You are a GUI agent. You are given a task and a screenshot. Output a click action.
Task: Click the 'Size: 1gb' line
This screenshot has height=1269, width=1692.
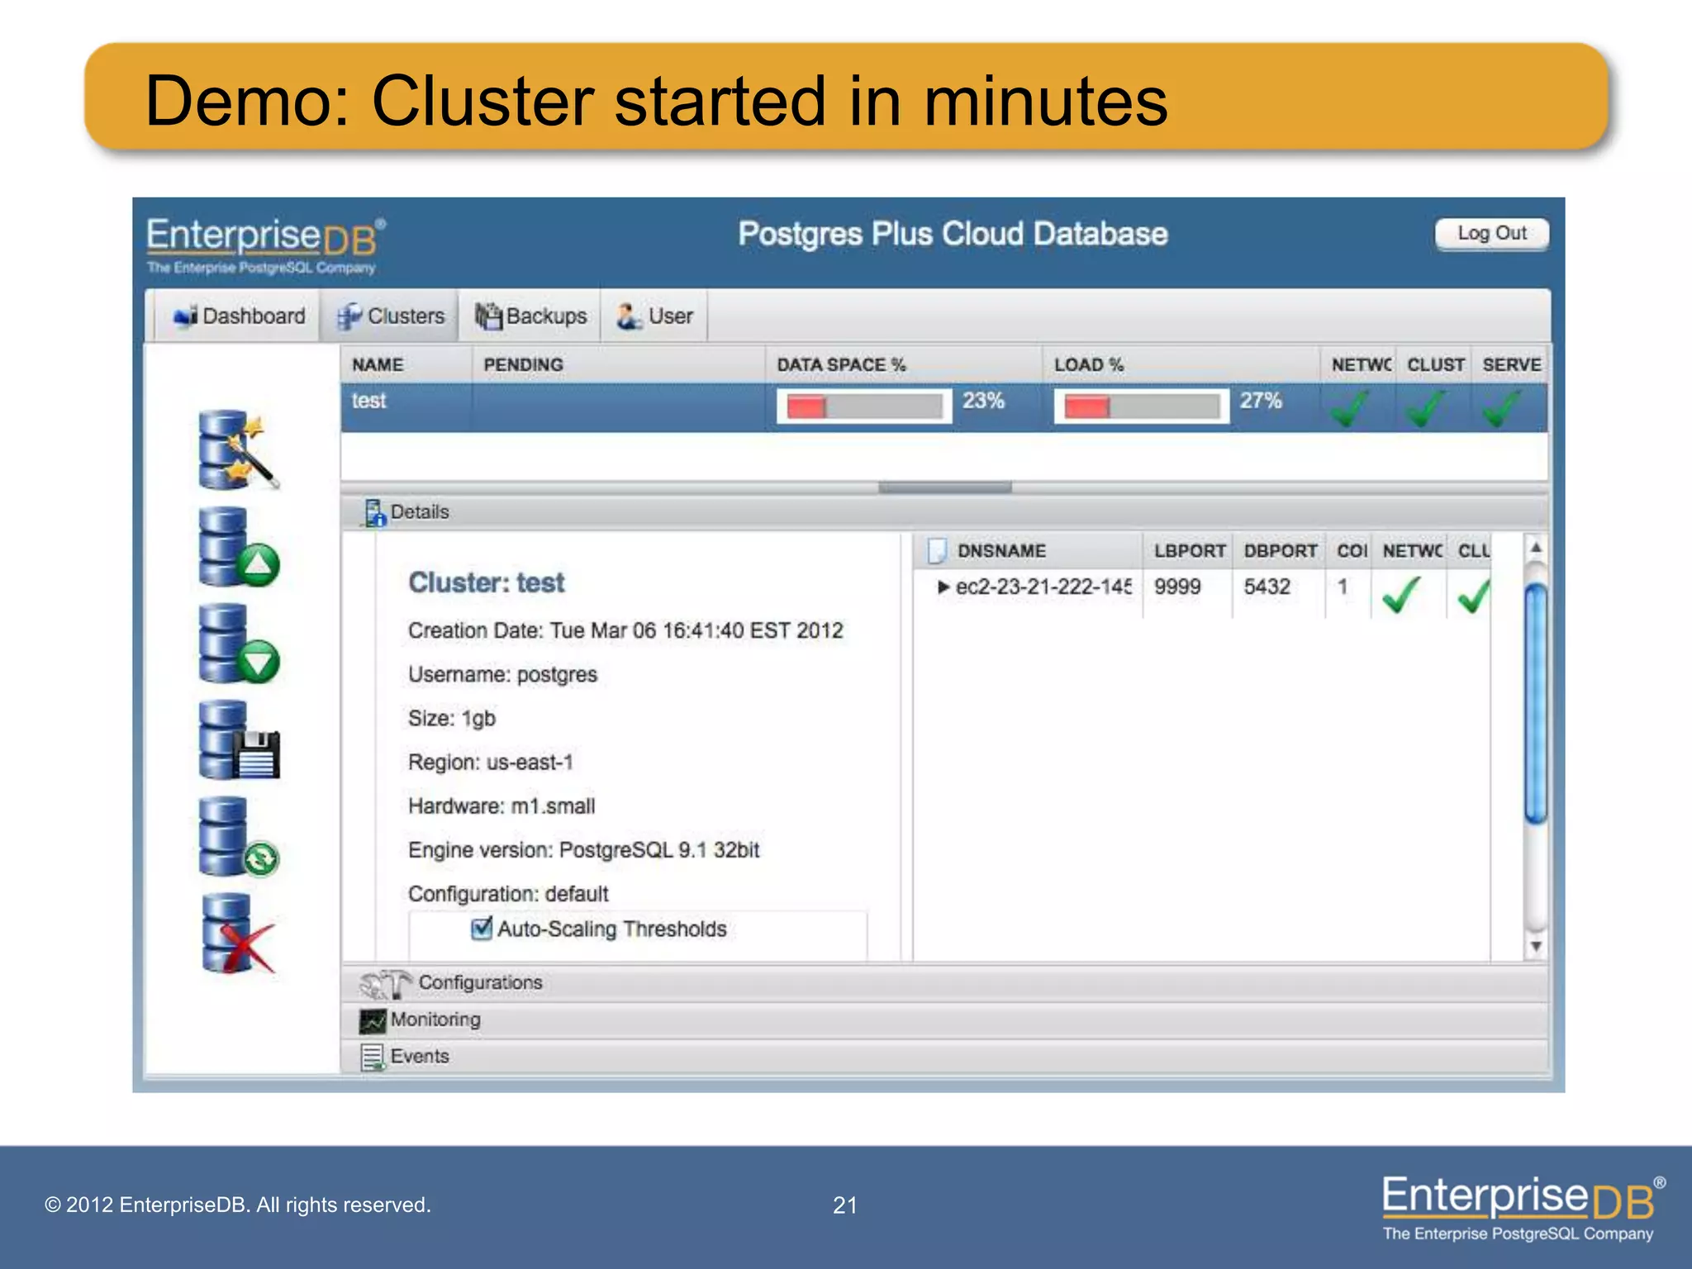[x=451, y=718]
